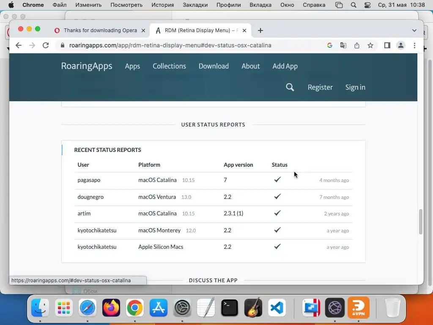Click the browser back arrow

(19, 45)
